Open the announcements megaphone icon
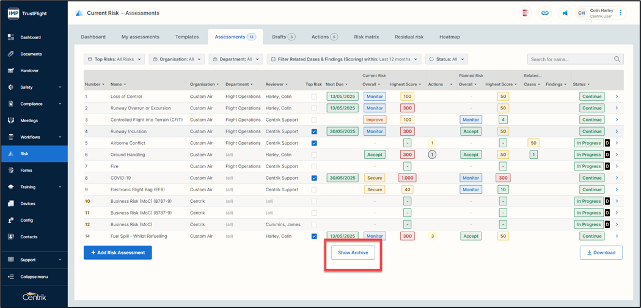The image size is (641, 308). tap(565, 13)
